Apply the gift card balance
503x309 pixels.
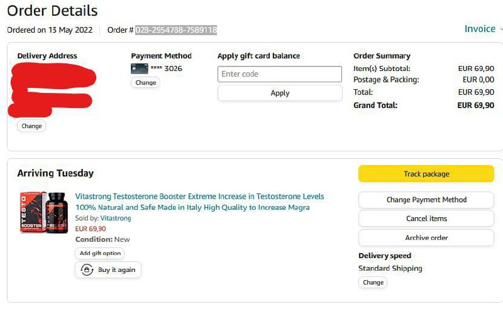(280, 93)
